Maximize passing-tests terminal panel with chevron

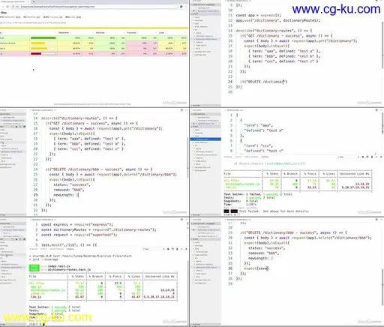tap(181, 249)
